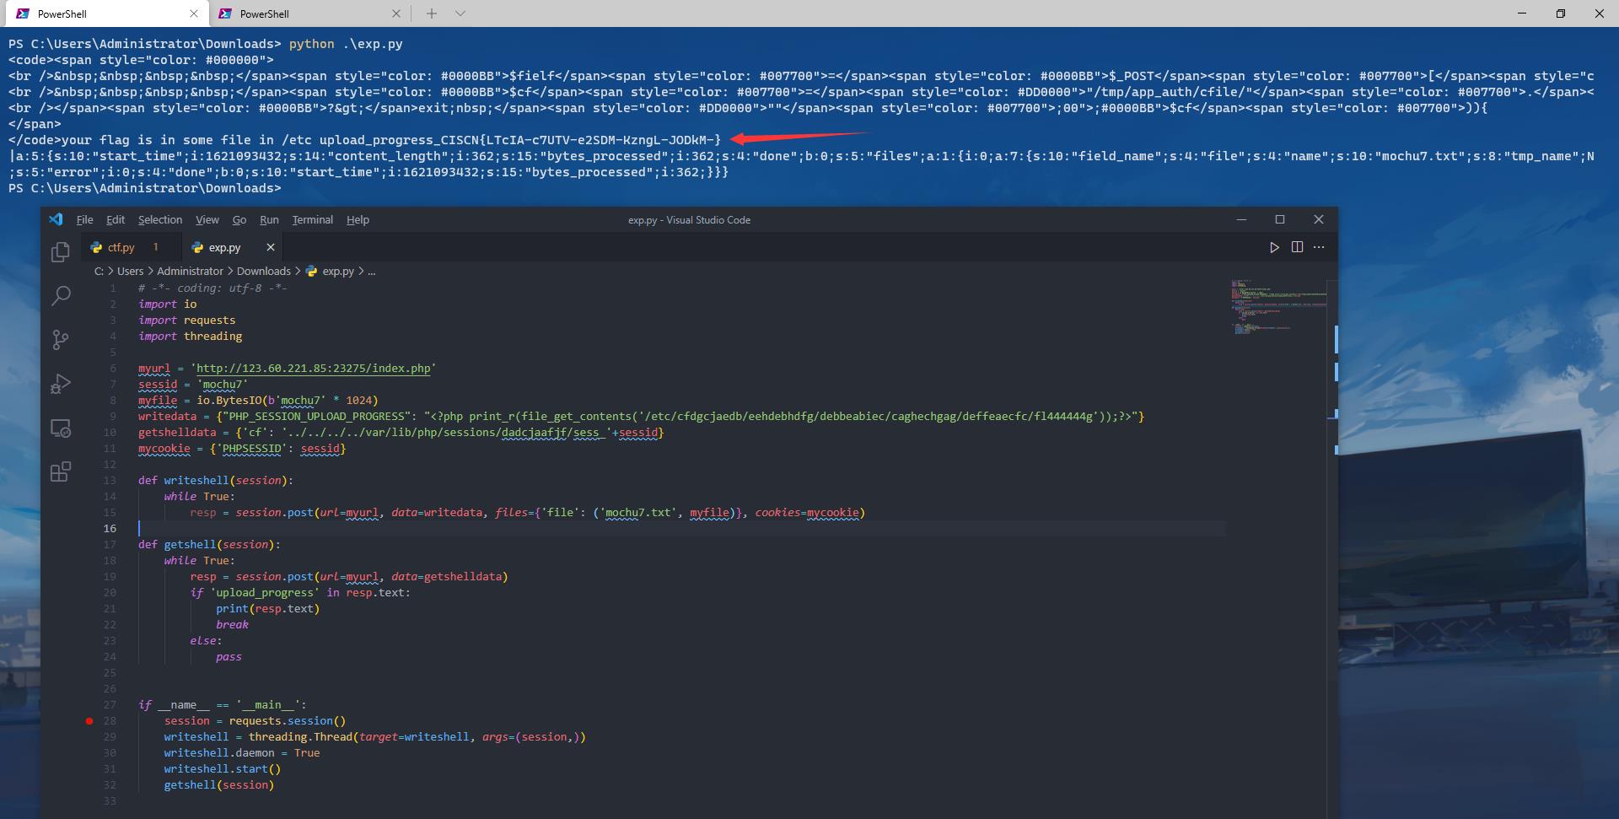The height and width of the screenshot is (819, 1619).
Task: Select the first PowerShell tab
Action: coord(105,13)
